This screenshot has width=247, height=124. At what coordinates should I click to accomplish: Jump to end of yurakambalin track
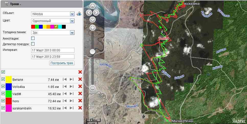click(x=71, y=108)
